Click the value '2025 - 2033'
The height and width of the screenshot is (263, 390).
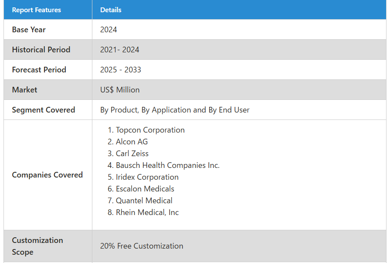point(121,70)
